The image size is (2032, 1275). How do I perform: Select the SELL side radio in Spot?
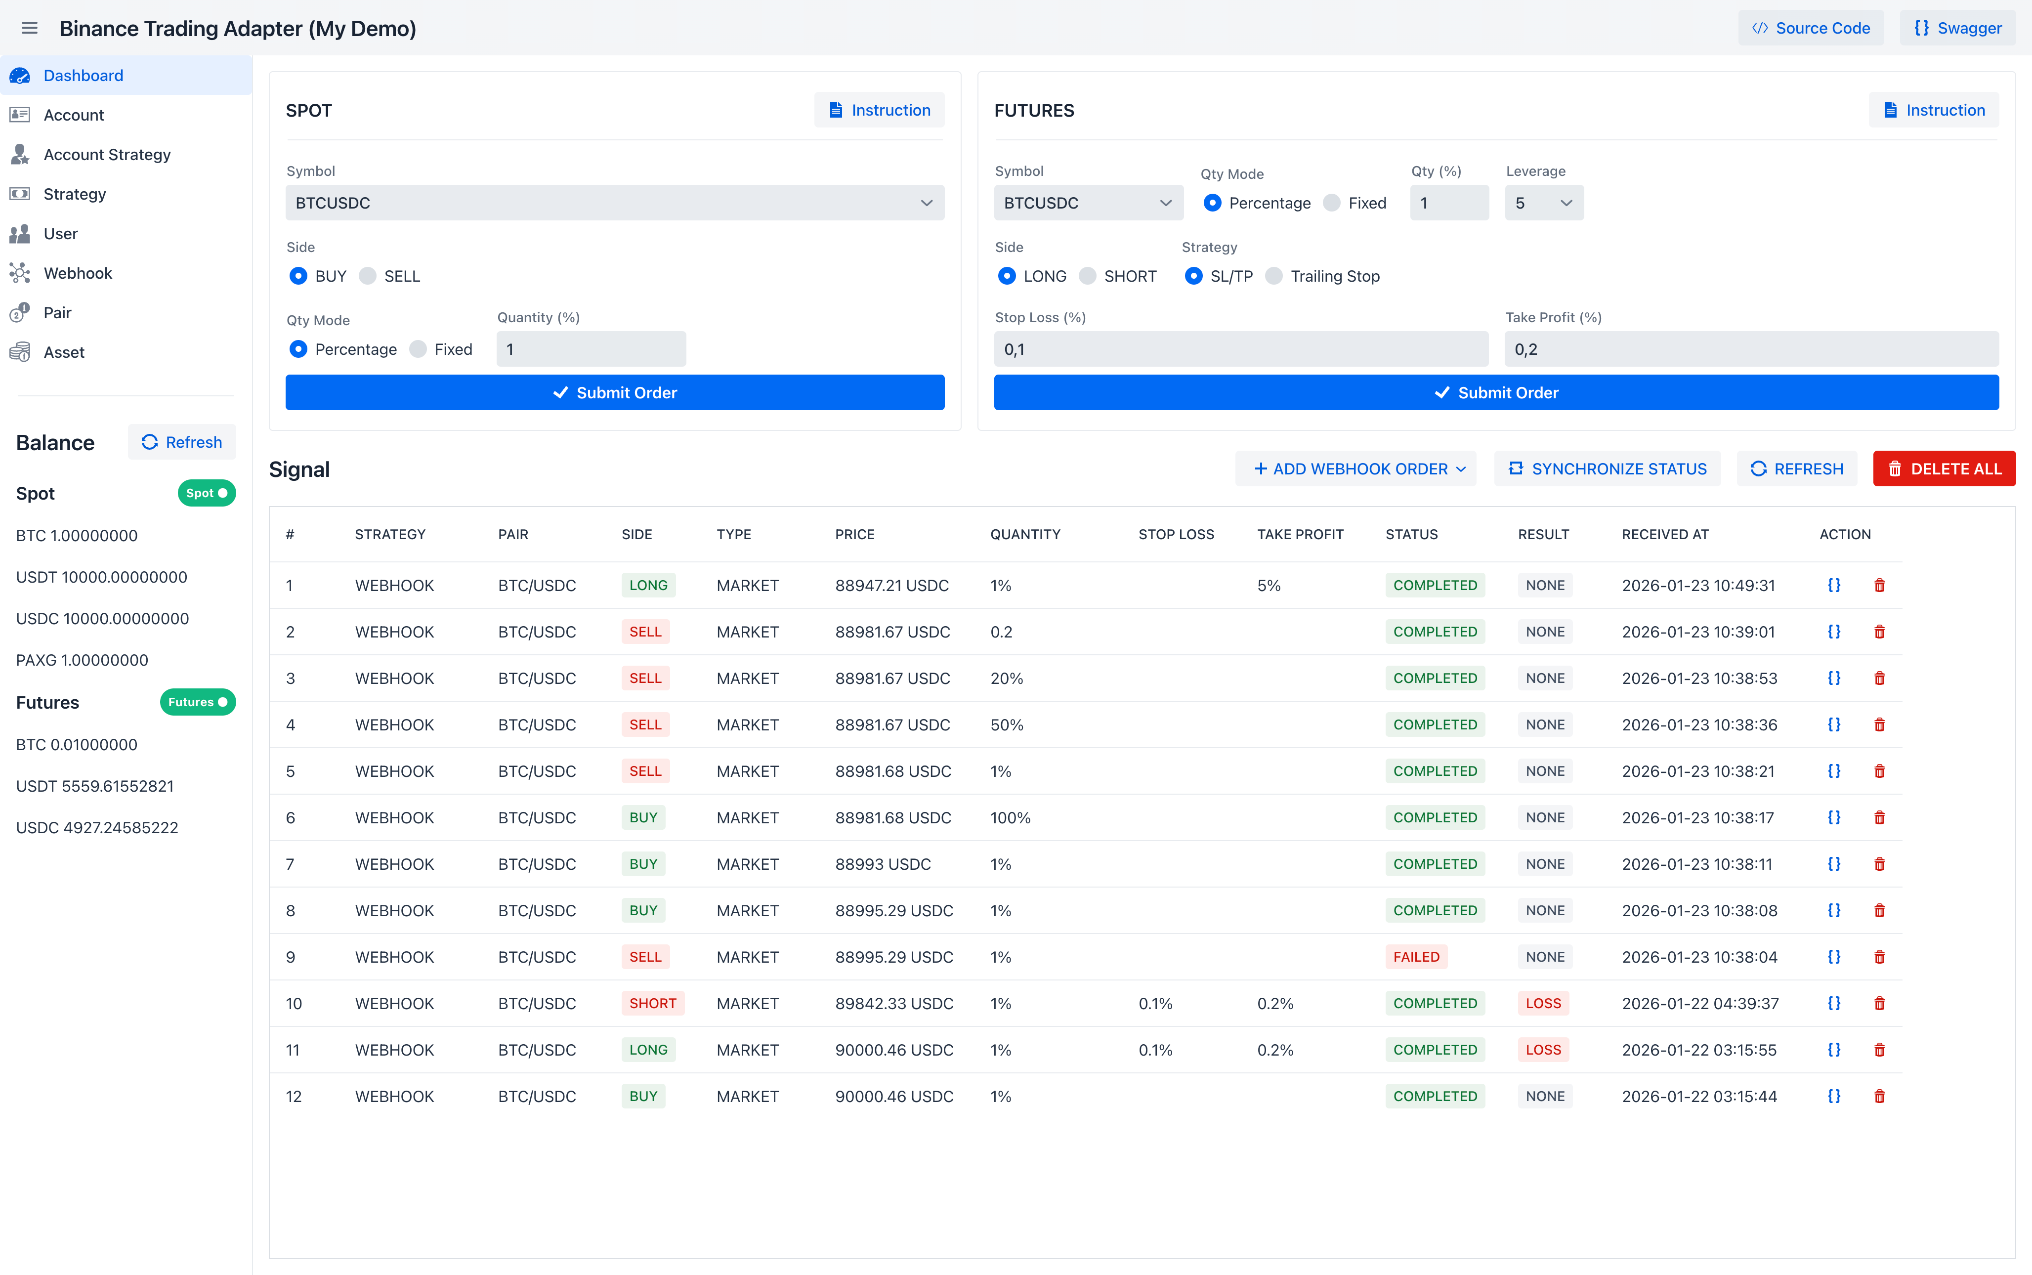[x=368, y=277]
